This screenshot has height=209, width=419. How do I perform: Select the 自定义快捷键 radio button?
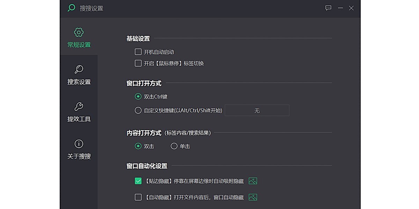click(138, 110)
